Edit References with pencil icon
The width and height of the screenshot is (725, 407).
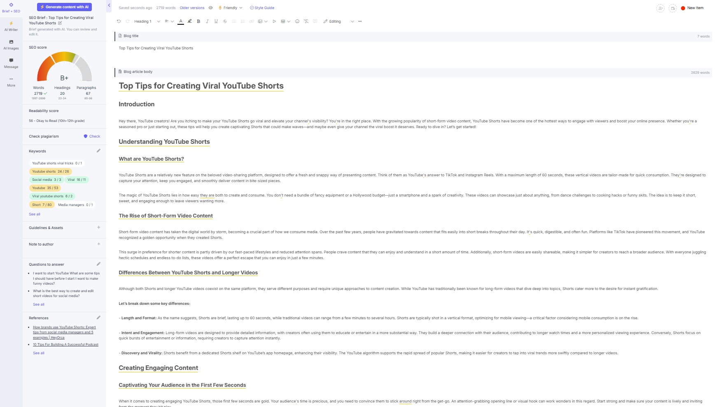click(98, 318)
